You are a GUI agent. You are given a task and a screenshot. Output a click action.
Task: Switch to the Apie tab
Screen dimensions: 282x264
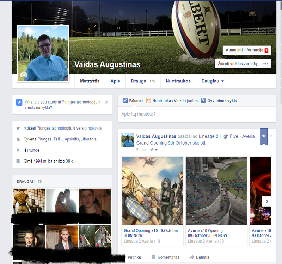[x=115, y=81]
